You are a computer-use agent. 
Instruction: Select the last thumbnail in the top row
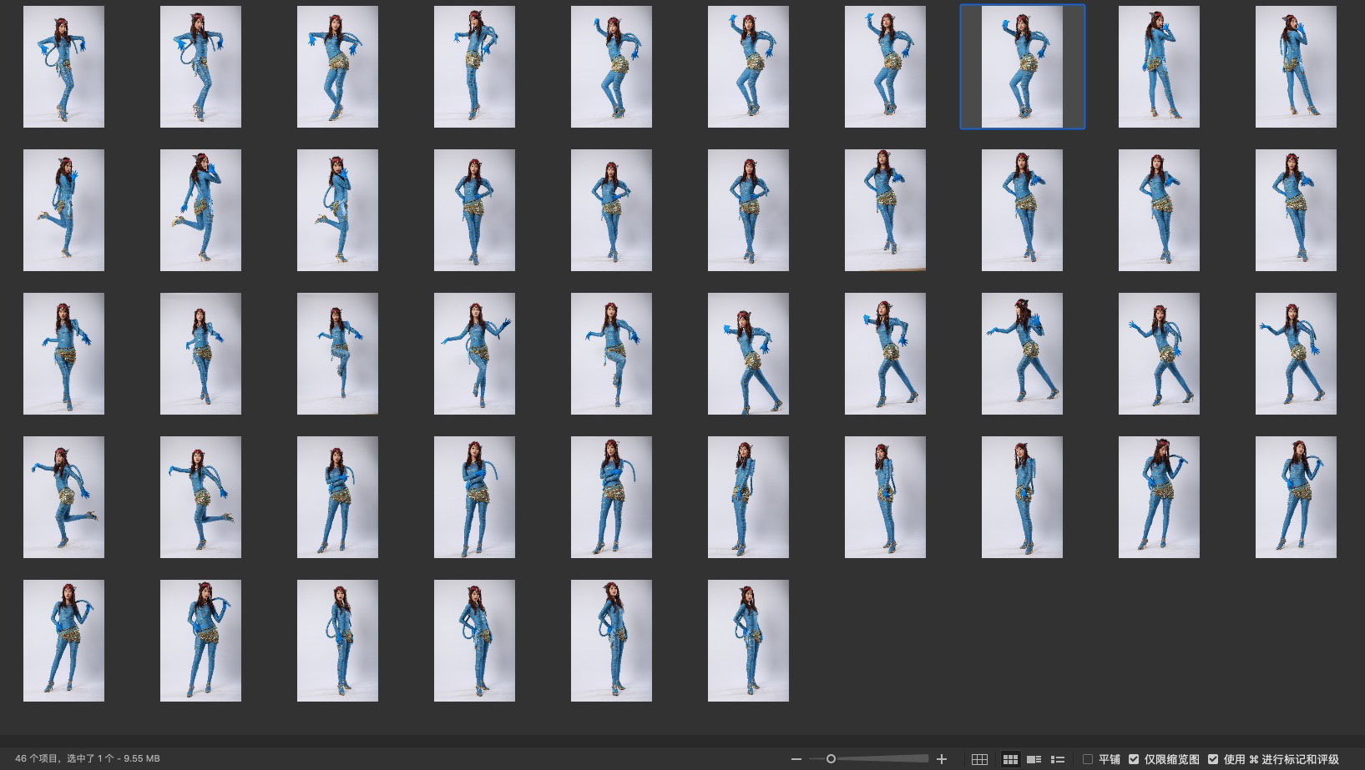pyautogui.click(x=1296, y=67)
